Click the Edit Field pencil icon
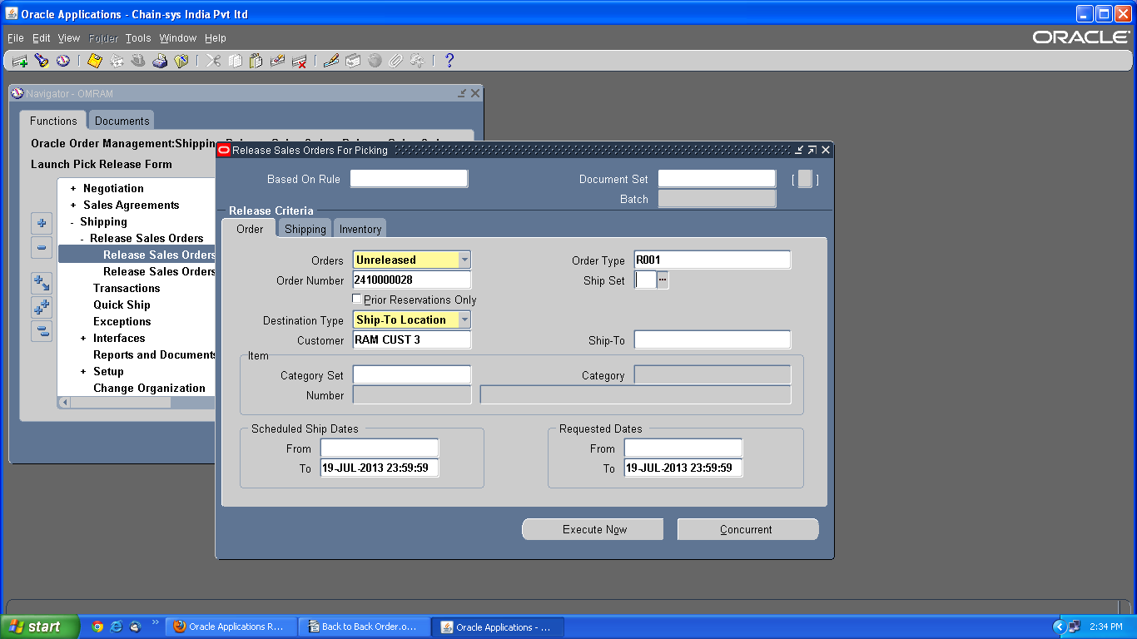Viewport: 1137px width, 639px height. tap(331, 61)
